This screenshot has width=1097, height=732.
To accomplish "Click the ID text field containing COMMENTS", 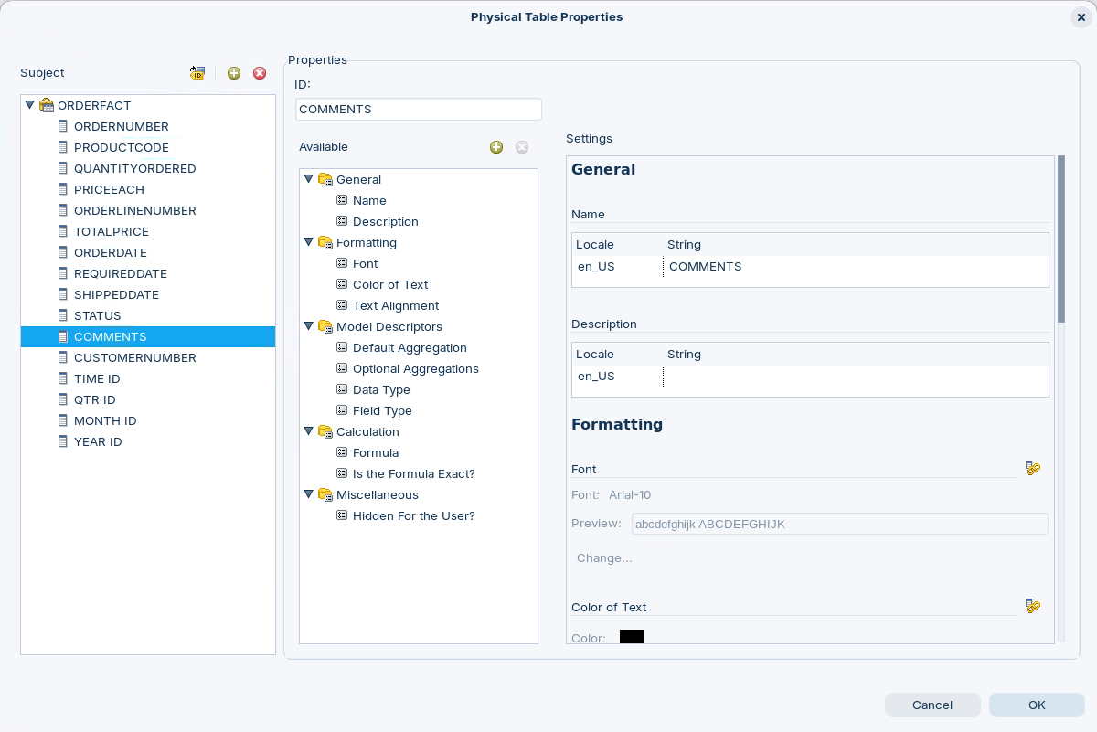I will click(419, 110).
